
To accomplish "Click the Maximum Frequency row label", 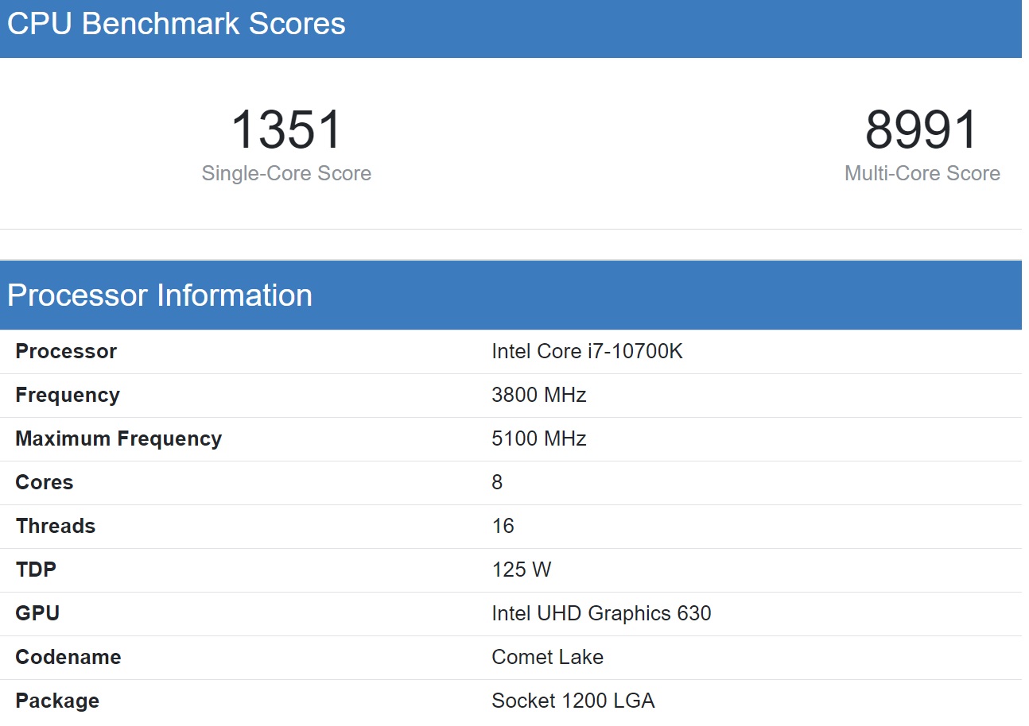I will coord(118,438).
